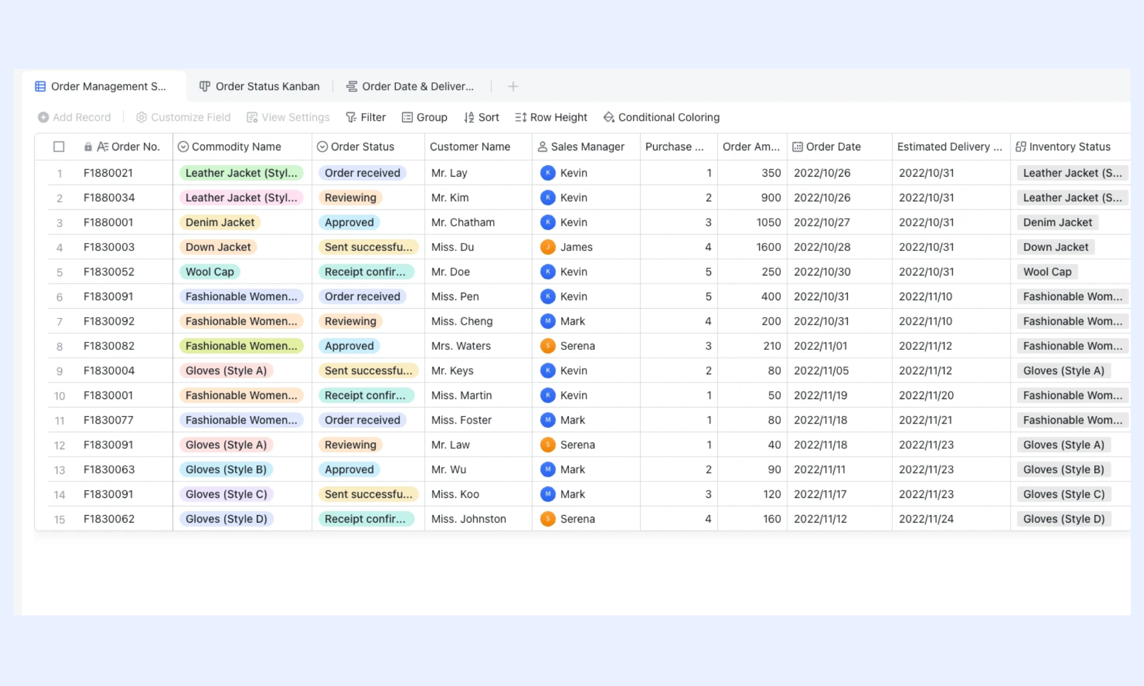The height and width of the screenshot is (686, 1144).
Task: Click the Sort arrows icon
Action: [469, 117]
